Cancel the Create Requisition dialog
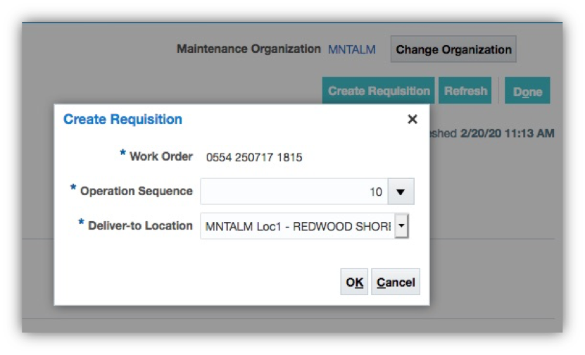 tap(396, 282)
